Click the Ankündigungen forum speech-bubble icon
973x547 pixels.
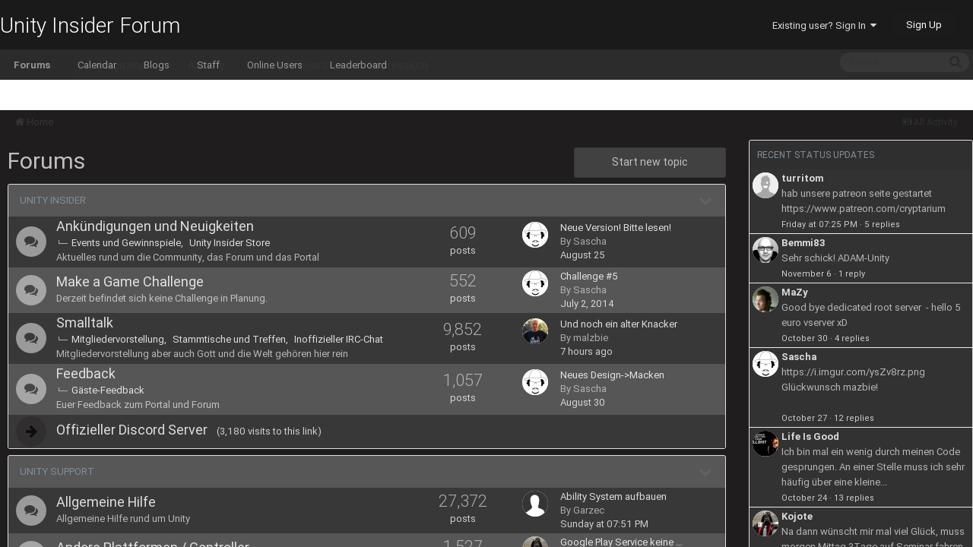click(x=31, y=242)
